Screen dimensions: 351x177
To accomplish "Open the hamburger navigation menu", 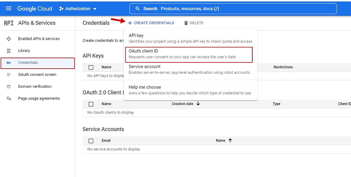I will (9, 9).
